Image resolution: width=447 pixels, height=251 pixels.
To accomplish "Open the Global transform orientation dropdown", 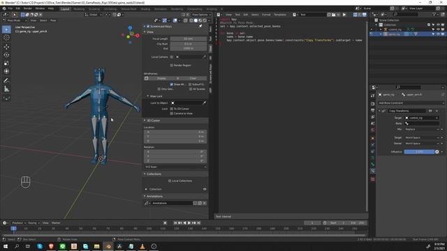I will pos(94,15).
